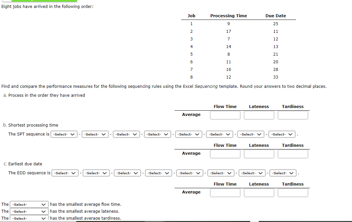Open first SPT sequence dropdown
The image size is (352, 222).
coord(64,134)
